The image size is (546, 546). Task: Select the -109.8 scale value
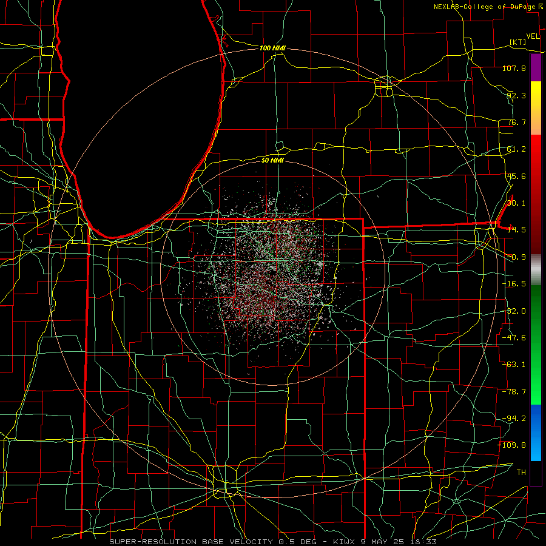point(512,445)
